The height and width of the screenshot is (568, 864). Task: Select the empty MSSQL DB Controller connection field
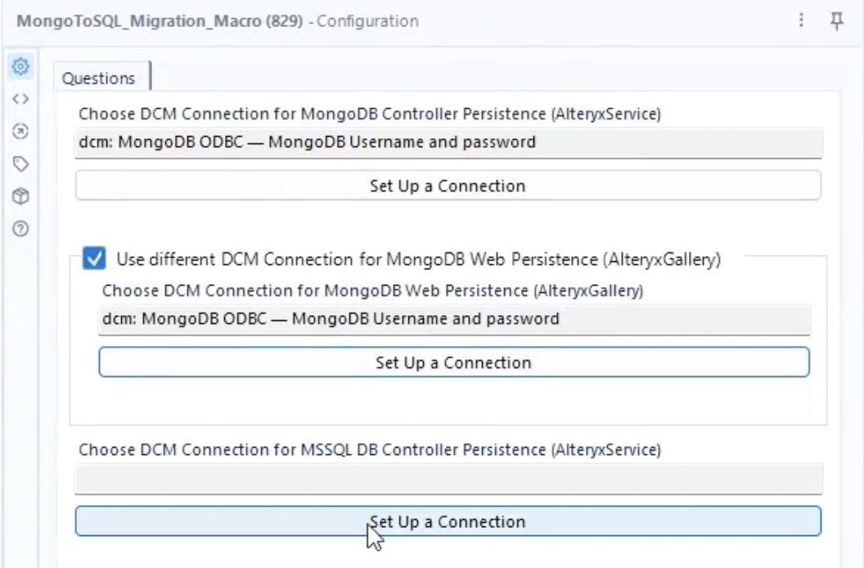(x=447, y=477)
